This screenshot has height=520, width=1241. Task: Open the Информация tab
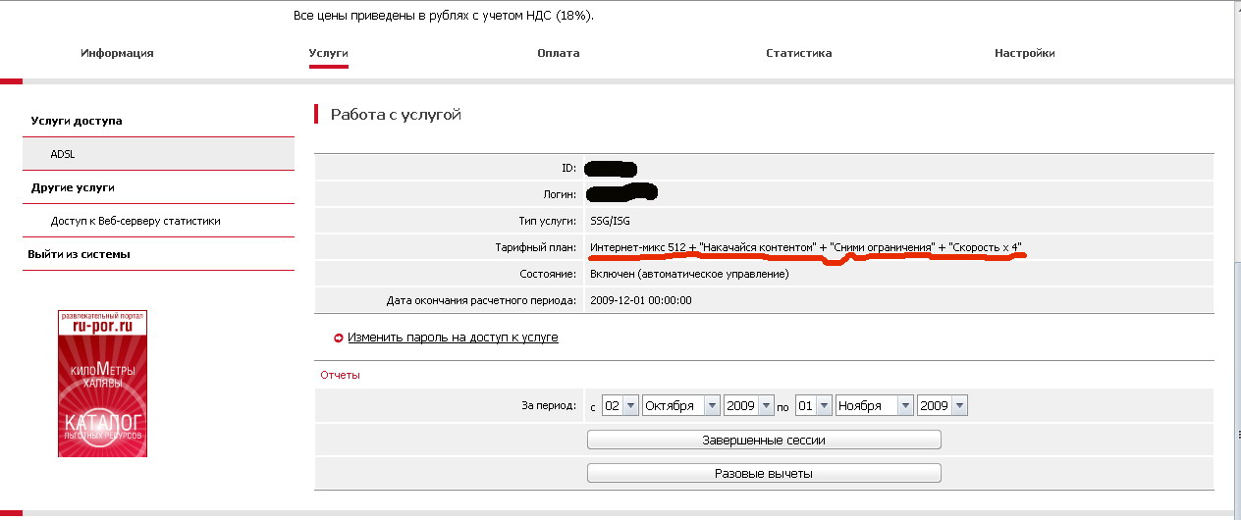117,53
